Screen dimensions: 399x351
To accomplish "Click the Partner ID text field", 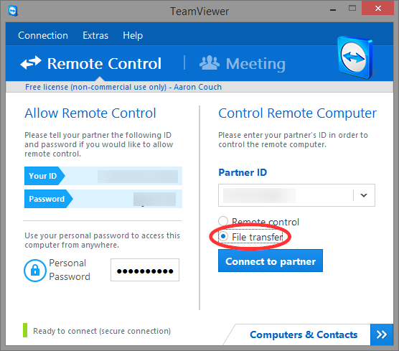I will (286, 195).
